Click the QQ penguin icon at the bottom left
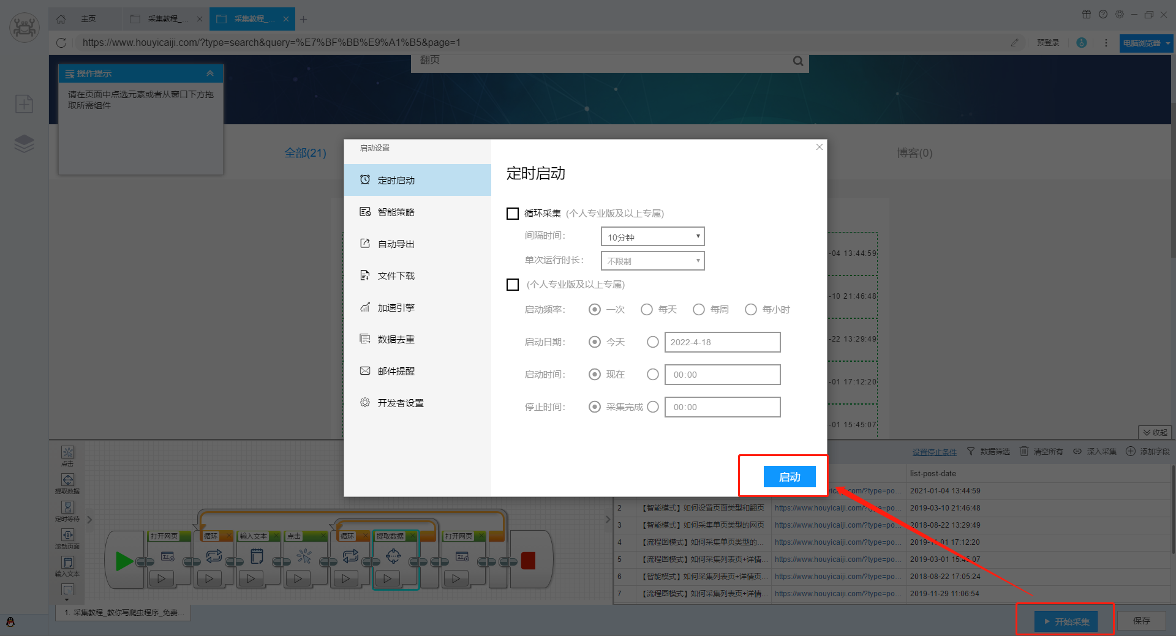This screenshot has width=1176, height=636. point(10,622)
